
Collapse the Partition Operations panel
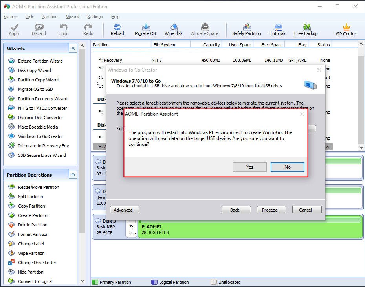73,175
